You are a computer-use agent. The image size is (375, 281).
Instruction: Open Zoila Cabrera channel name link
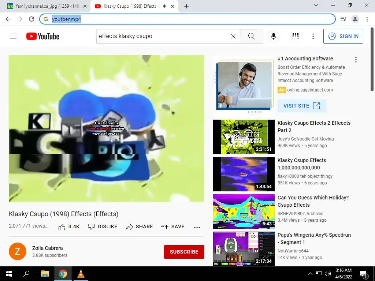47,248
